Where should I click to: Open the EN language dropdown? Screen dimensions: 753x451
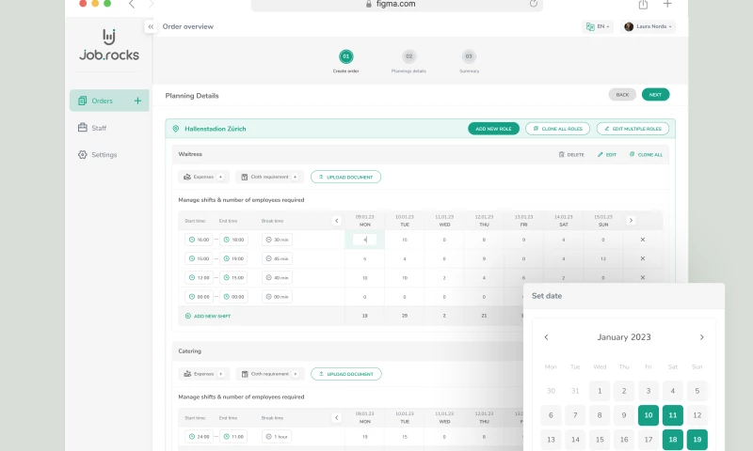coord(598,27)
